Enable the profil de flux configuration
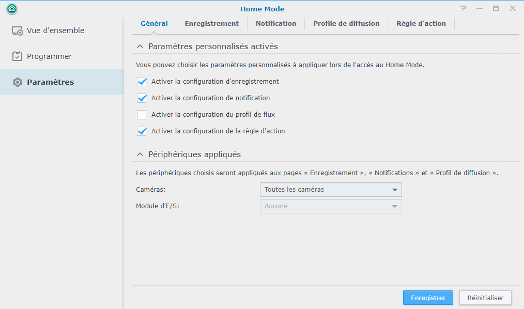The height and width of the screenshot is (309, 524). [x=142, y=115]
